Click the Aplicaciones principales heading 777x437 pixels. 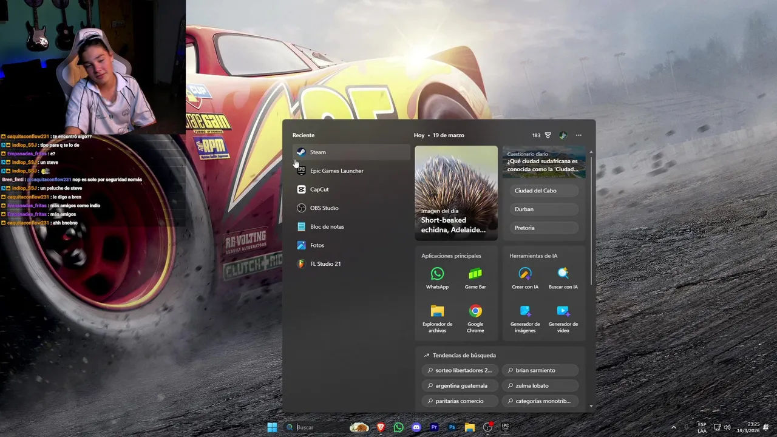[451, 256]
